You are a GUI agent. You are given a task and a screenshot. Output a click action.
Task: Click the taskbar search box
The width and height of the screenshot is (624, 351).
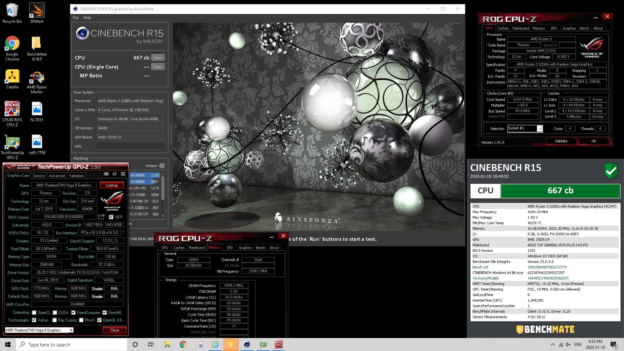71,344
